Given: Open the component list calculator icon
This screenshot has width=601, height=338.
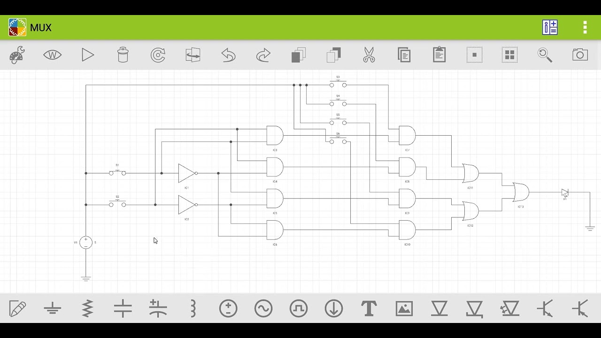Looking at the screenshot, I should 550,27.
